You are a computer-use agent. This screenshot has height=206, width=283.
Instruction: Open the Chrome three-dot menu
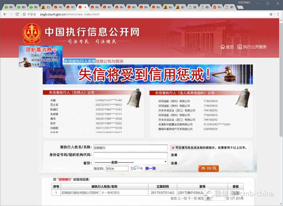(x=278, y=14)
